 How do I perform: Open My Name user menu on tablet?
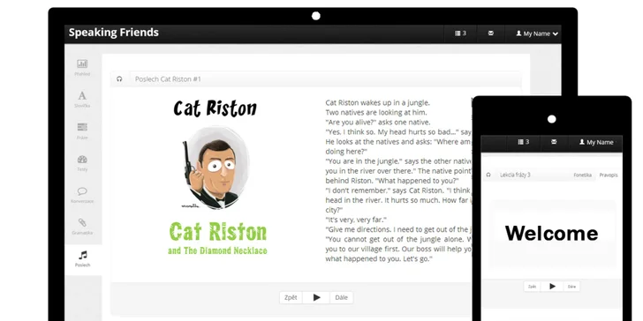596,142
